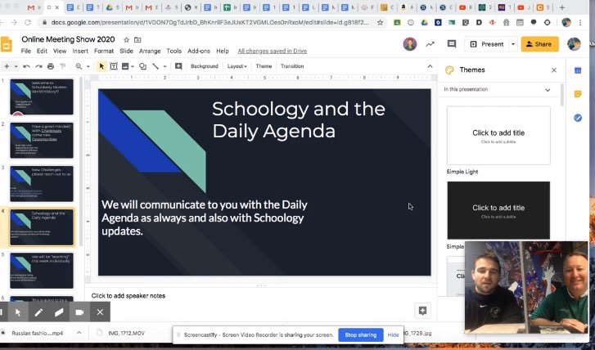Select the Shape tool

[x=142, y=66]
